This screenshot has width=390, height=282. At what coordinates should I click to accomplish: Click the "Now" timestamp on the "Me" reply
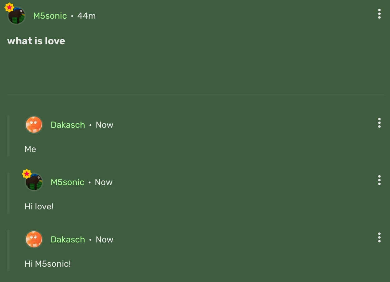(104, 125)
